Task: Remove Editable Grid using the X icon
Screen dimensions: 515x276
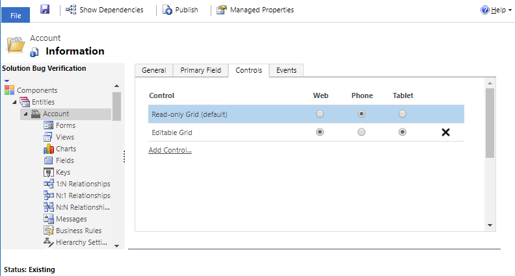Action: 445,132
